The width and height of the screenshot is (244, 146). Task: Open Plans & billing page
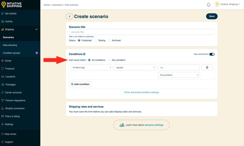tap(12, 116)
